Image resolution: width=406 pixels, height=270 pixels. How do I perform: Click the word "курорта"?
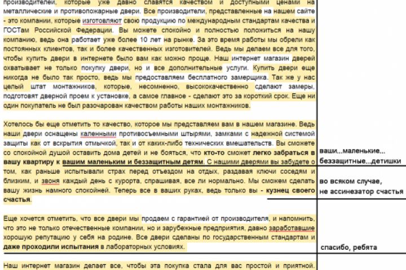click(x=127, y=181)
